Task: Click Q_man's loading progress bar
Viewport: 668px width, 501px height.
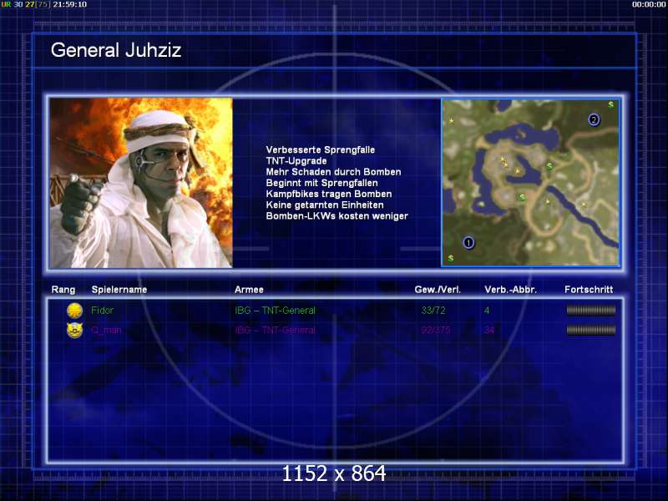Action: click(590, 330)
